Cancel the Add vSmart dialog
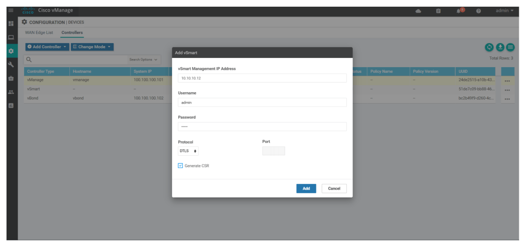The width and height of the screenshot is (526, 247). 334,189
